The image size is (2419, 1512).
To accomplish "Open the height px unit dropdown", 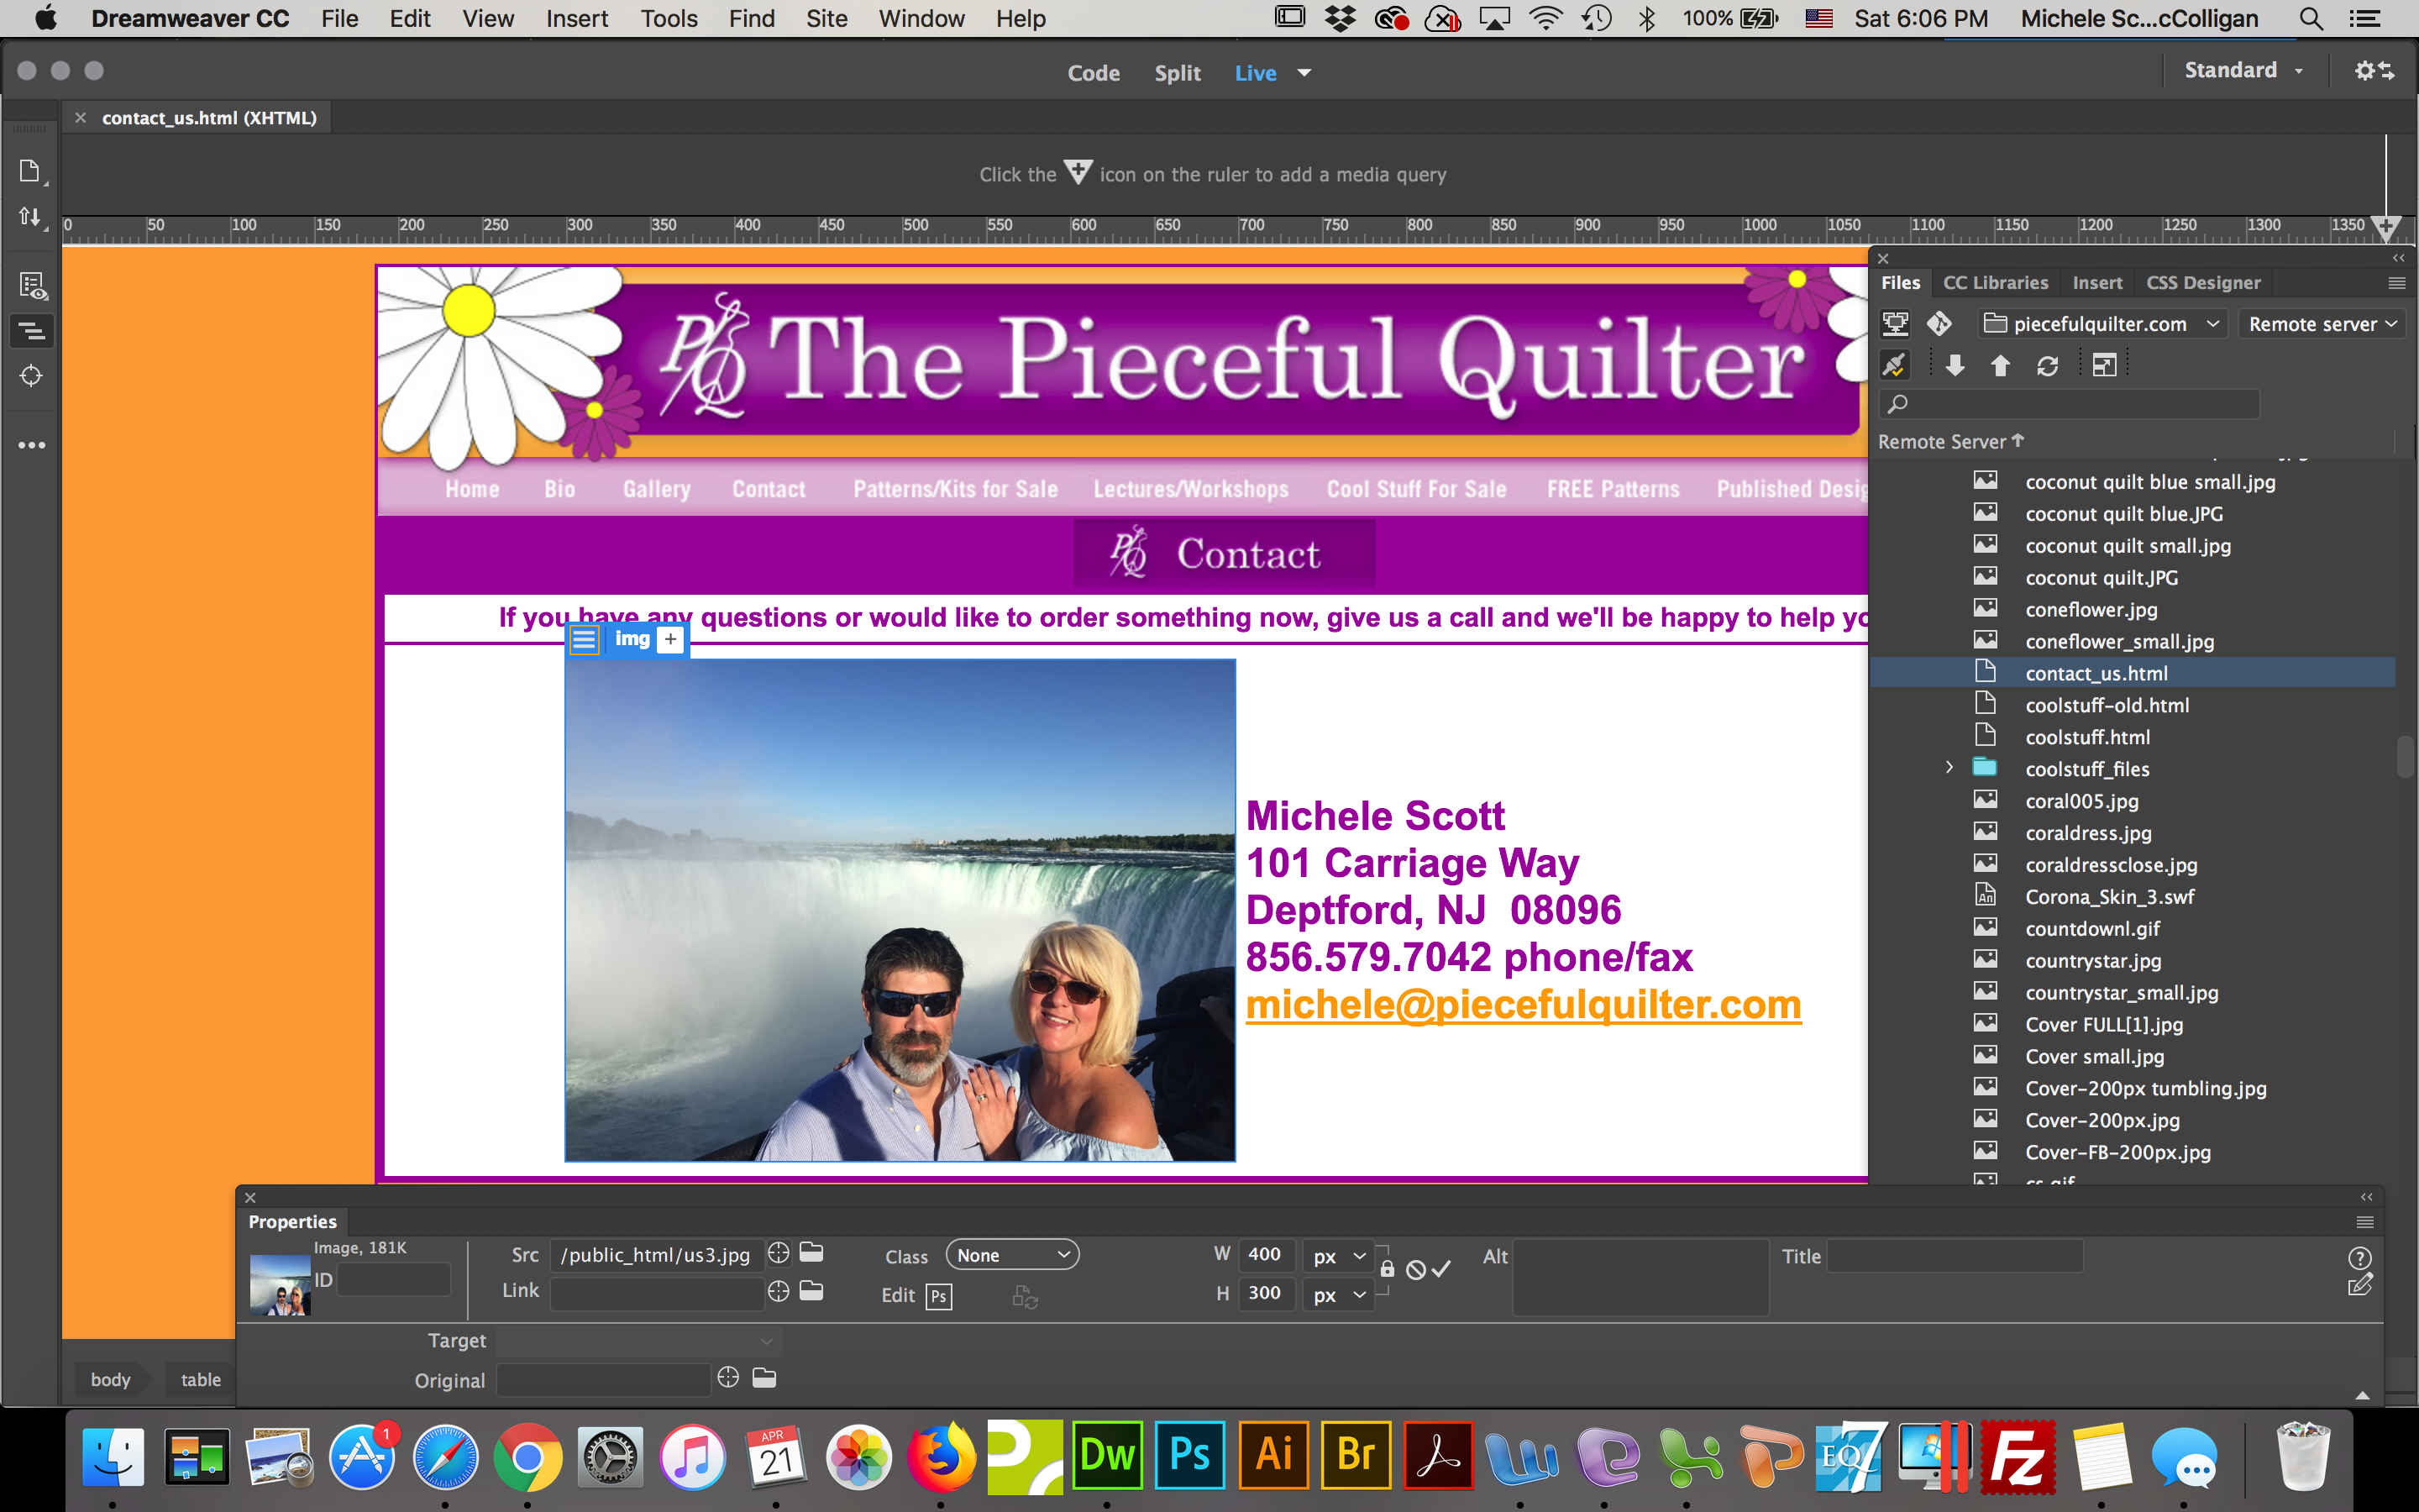I will click(1339, 1295).
